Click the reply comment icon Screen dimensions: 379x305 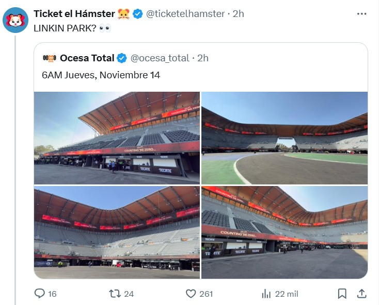[x=40, y=294]
